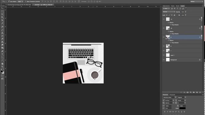This screenshot has width=205, height=115.
Task: Select Layer 1 in the Layers panel
Action: point(182,55)
